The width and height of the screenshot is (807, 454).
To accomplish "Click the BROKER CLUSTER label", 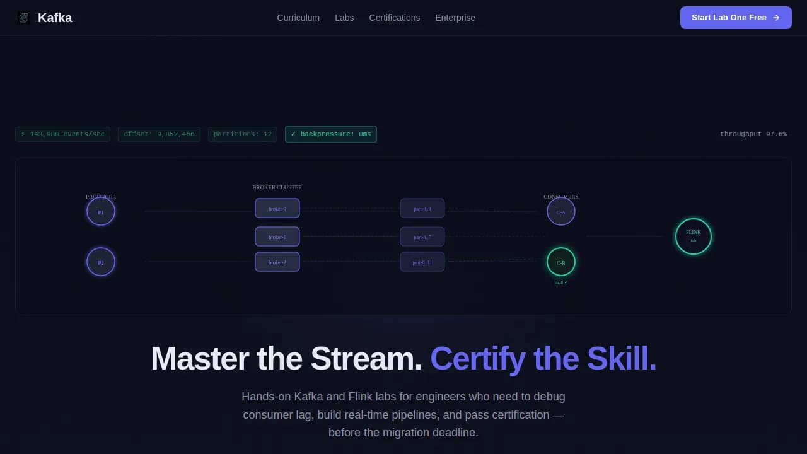I will click(277, 187).
